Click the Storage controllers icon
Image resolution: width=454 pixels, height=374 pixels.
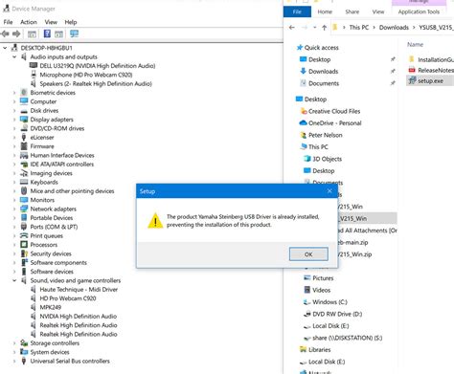point(24,343)
